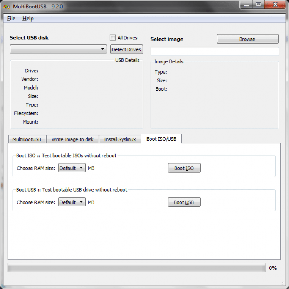Switch to Write Image to disk tab

coord(72,139)
